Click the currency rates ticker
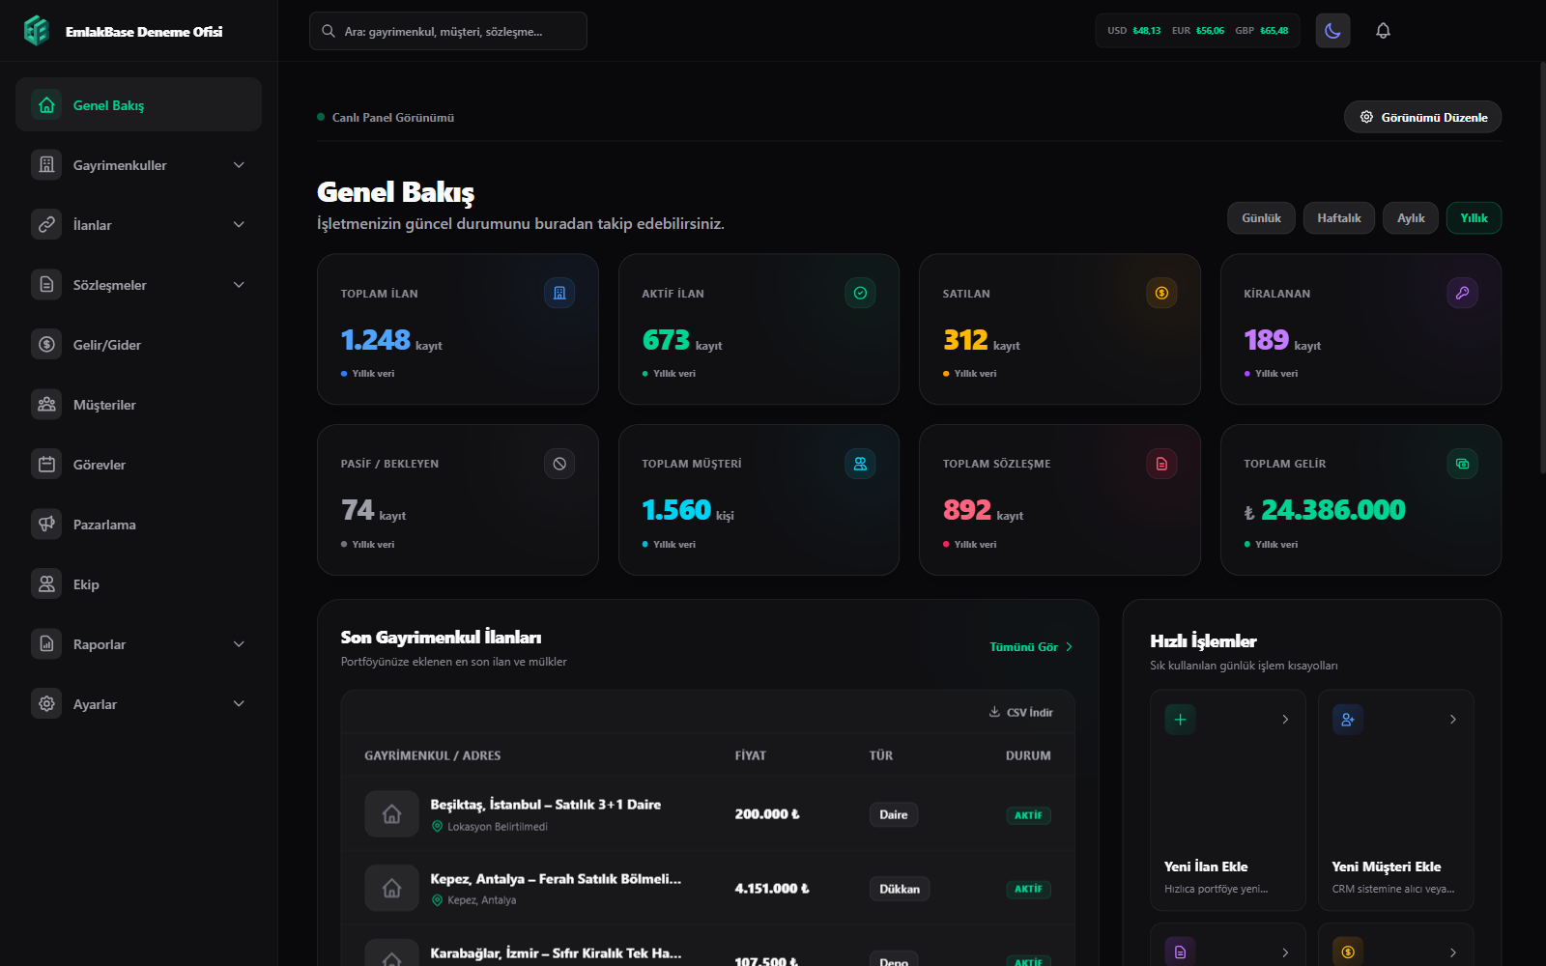The width and height of the screenshot is (1546, 966). pos(1197,31)
